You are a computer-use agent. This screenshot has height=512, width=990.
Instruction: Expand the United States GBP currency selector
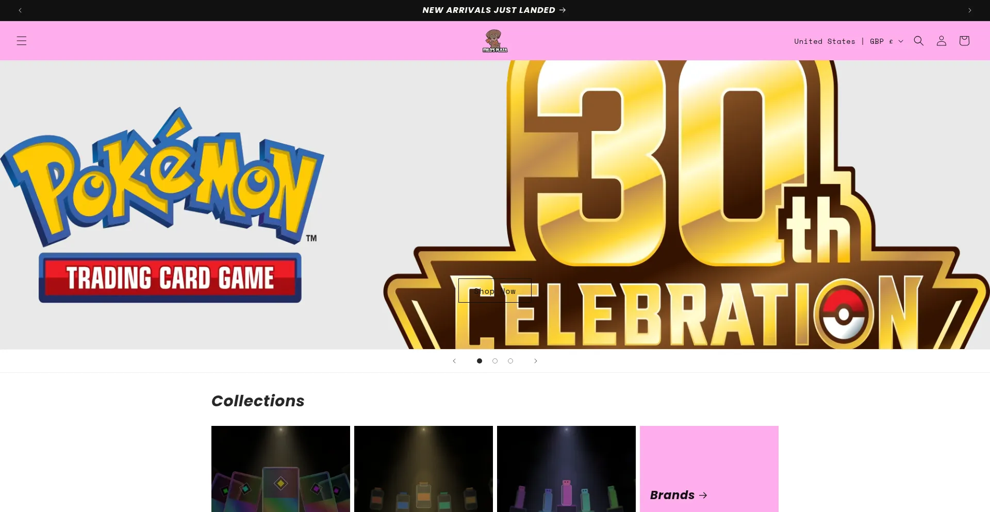coord(849,41)
